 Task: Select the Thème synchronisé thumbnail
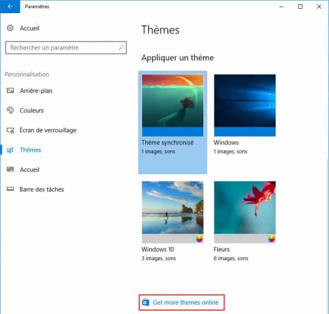173,105
